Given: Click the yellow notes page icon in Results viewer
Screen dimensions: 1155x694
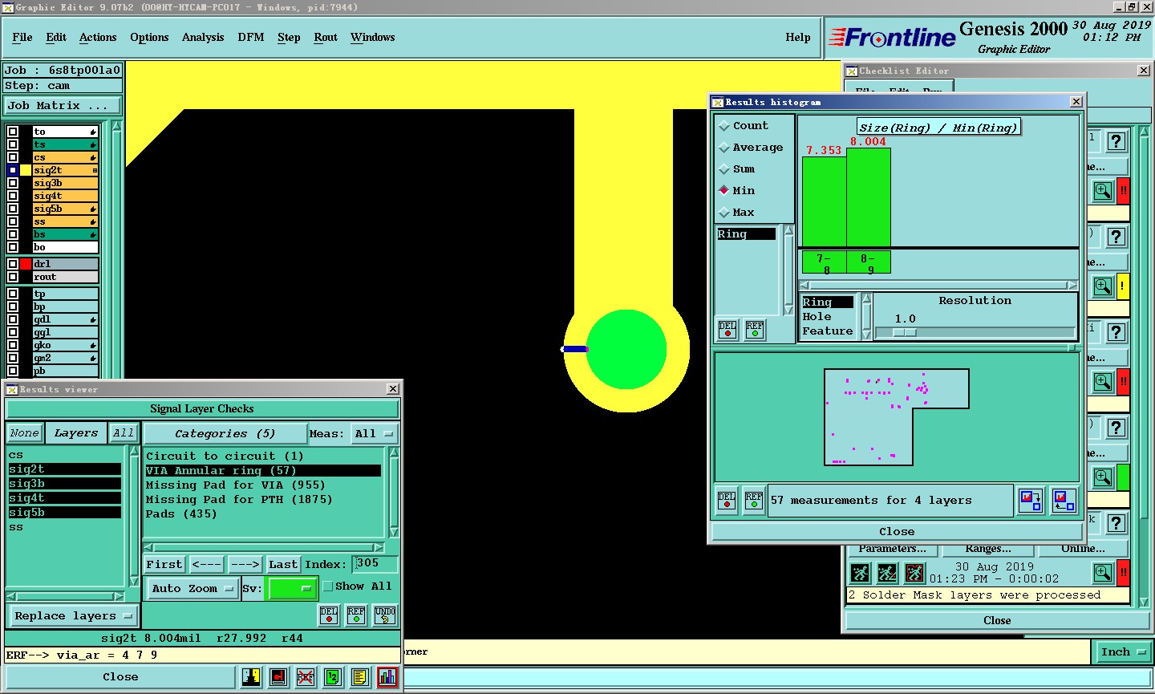Looking at the screenshot, I should tap(359, 677).
